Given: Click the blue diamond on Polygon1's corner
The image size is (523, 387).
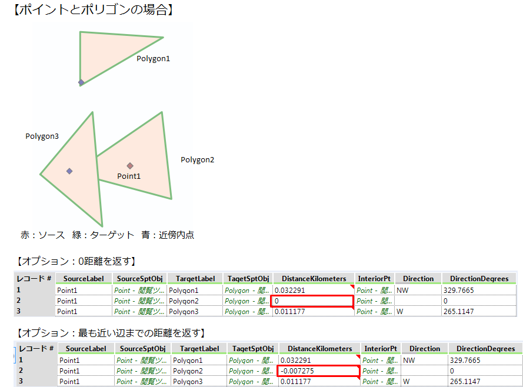Looking at the screenshot, I should tap(81, 82).
